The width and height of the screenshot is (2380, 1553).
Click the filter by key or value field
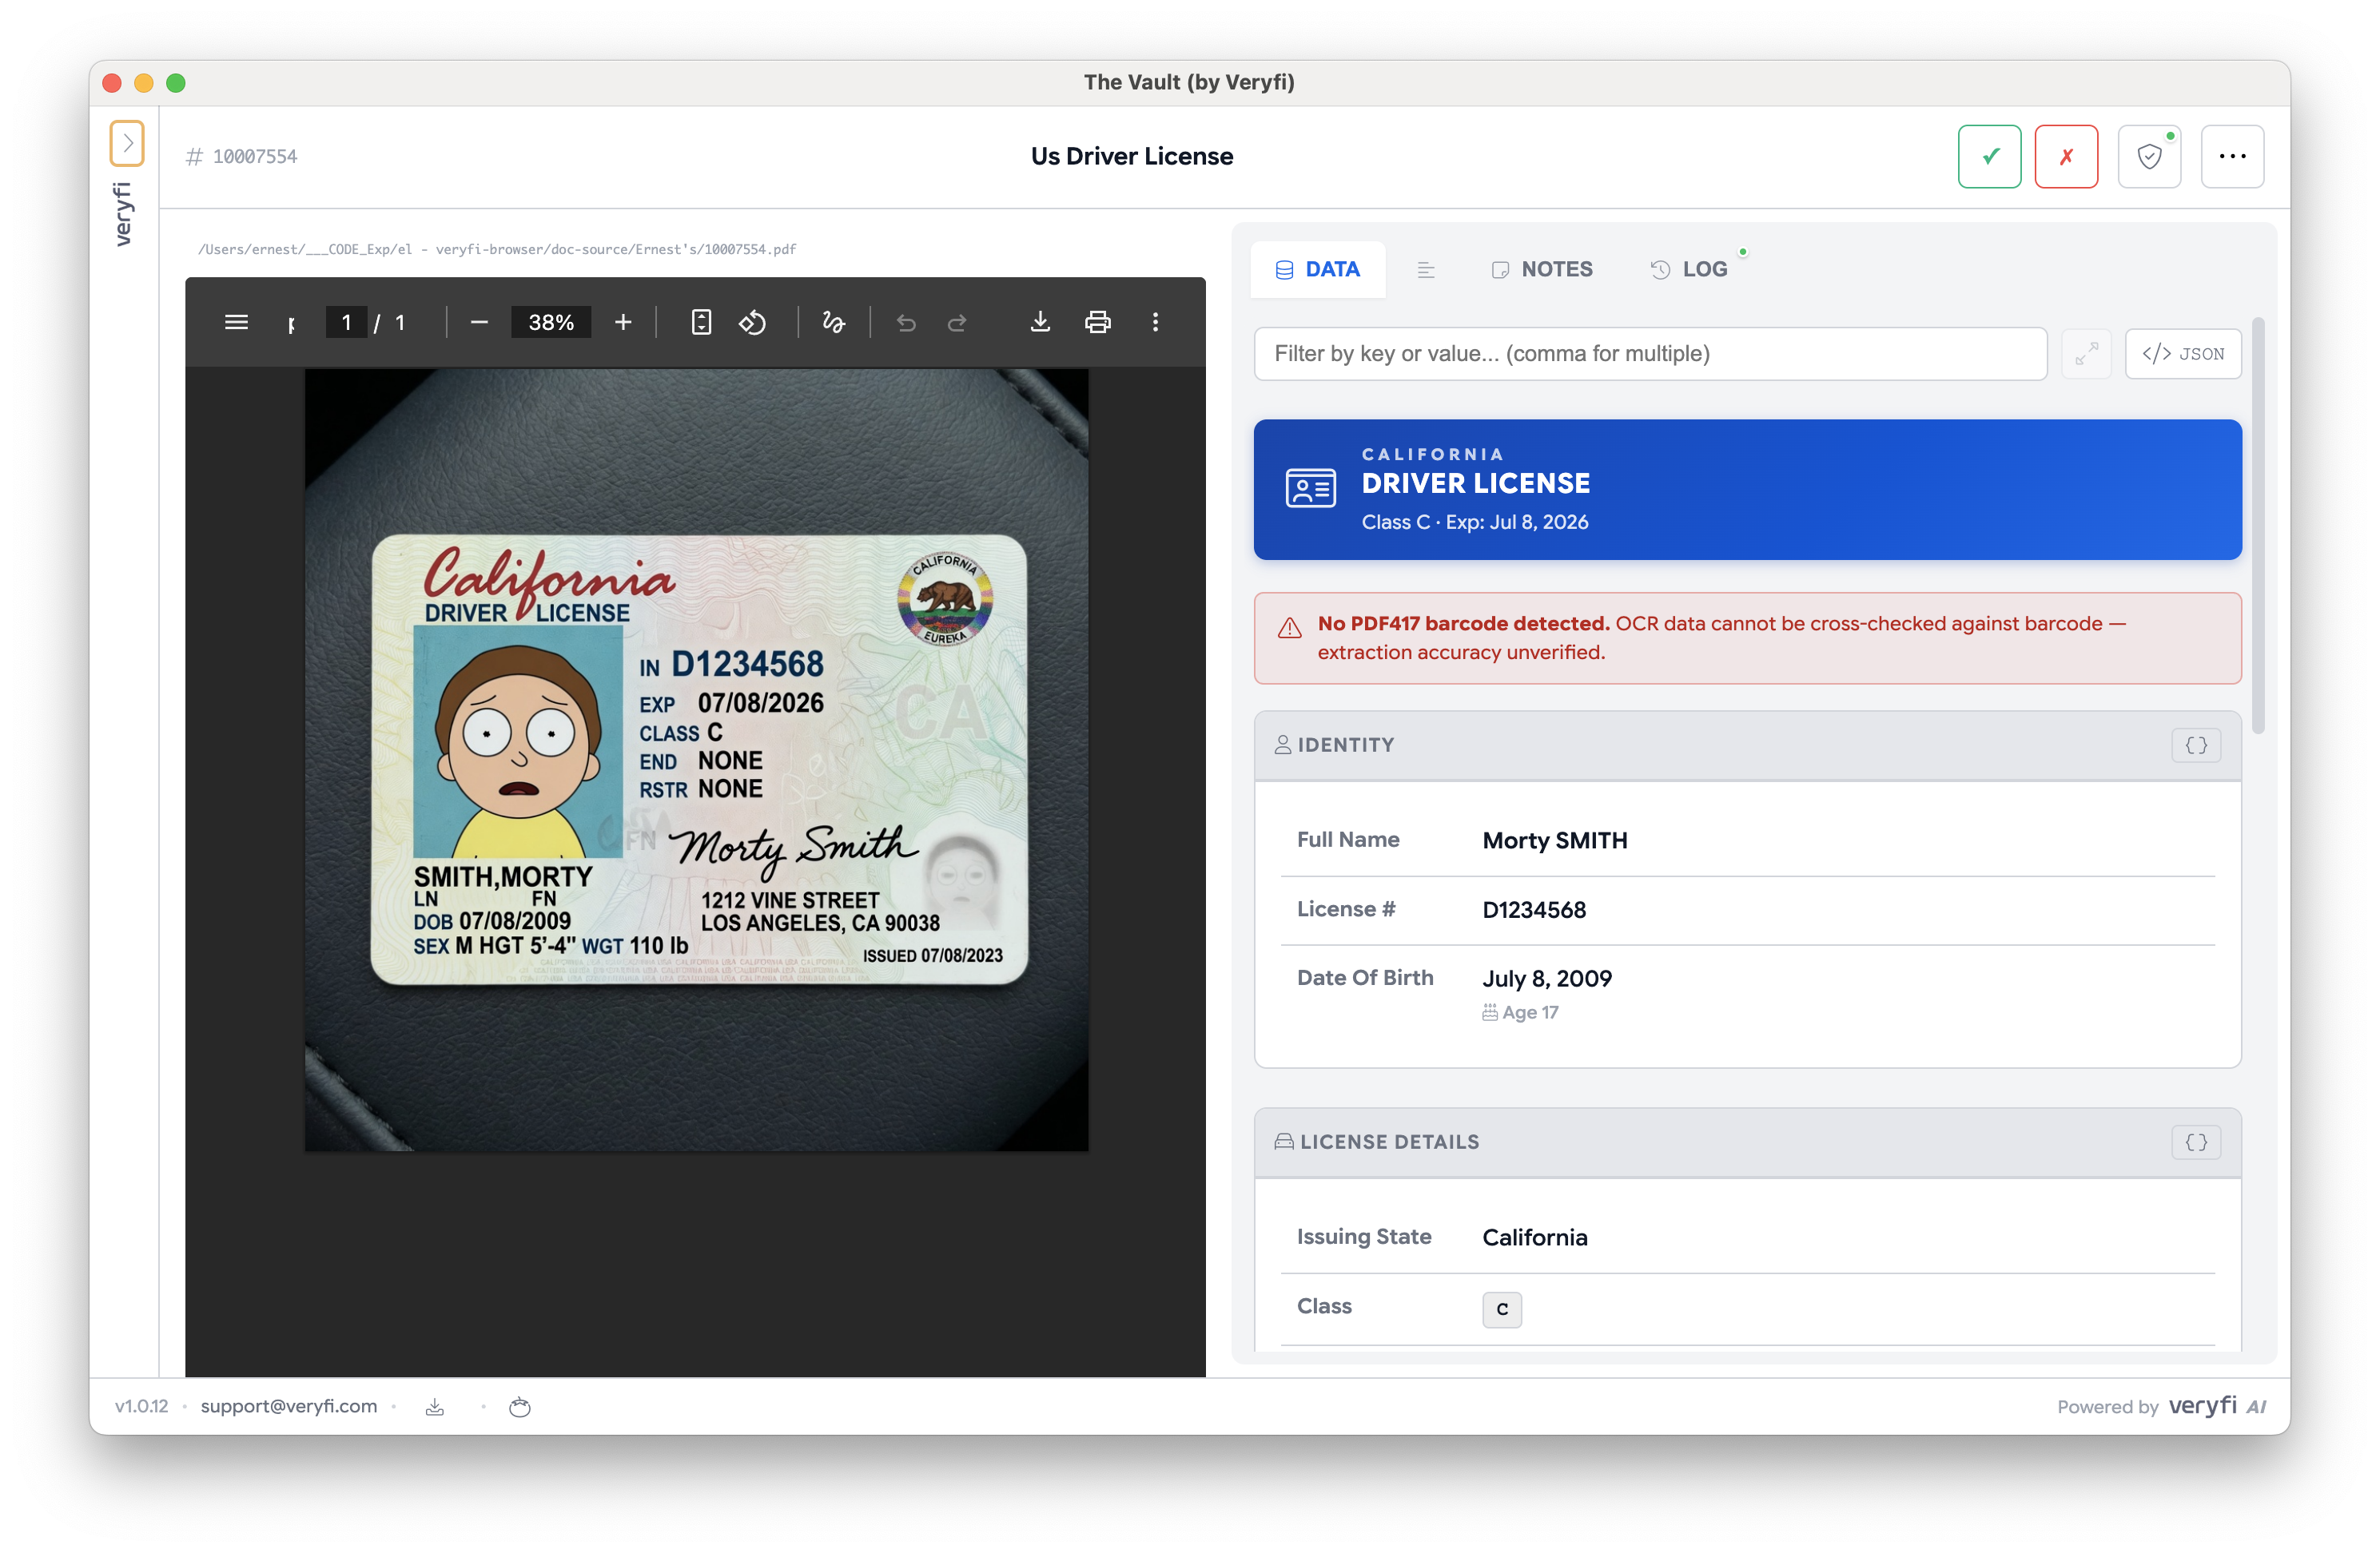pos(1650,353)
